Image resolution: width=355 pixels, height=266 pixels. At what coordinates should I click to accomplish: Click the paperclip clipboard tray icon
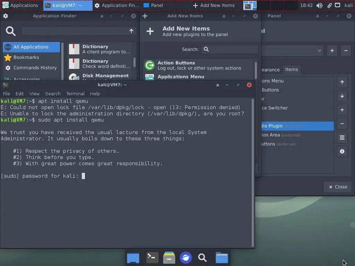point(329,6)
